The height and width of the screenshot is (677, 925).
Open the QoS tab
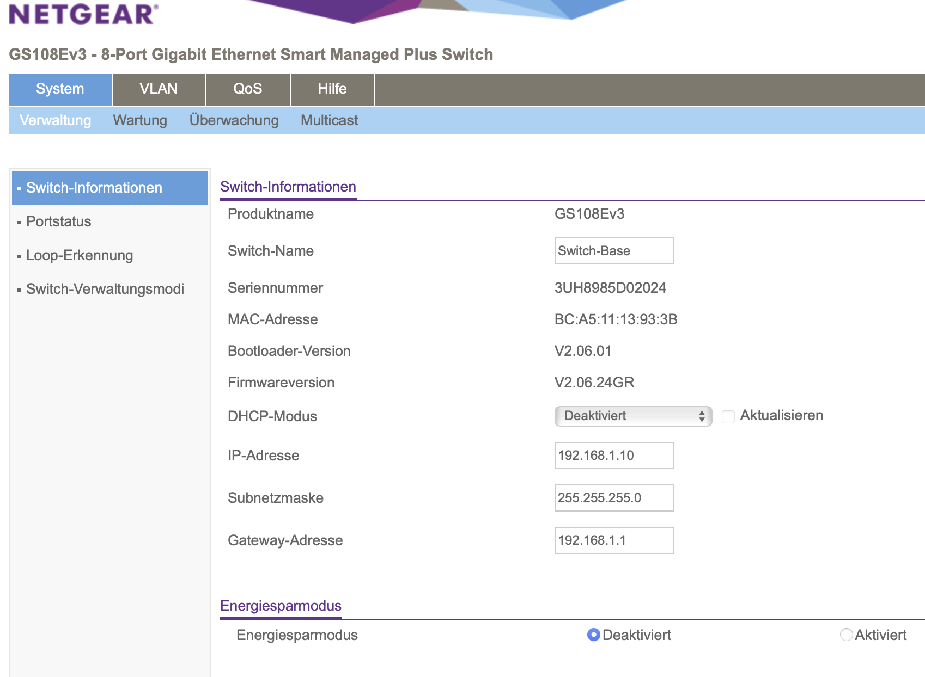coord(248,89)
